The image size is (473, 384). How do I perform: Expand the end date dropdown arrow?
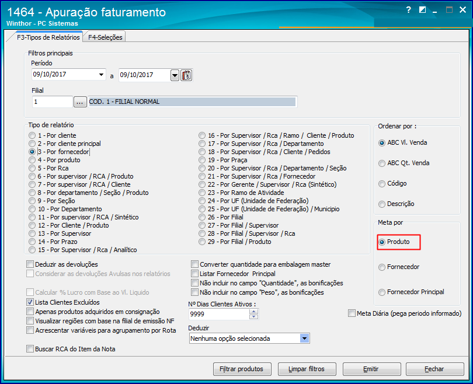pyautogui.click(x=175, y=75)
